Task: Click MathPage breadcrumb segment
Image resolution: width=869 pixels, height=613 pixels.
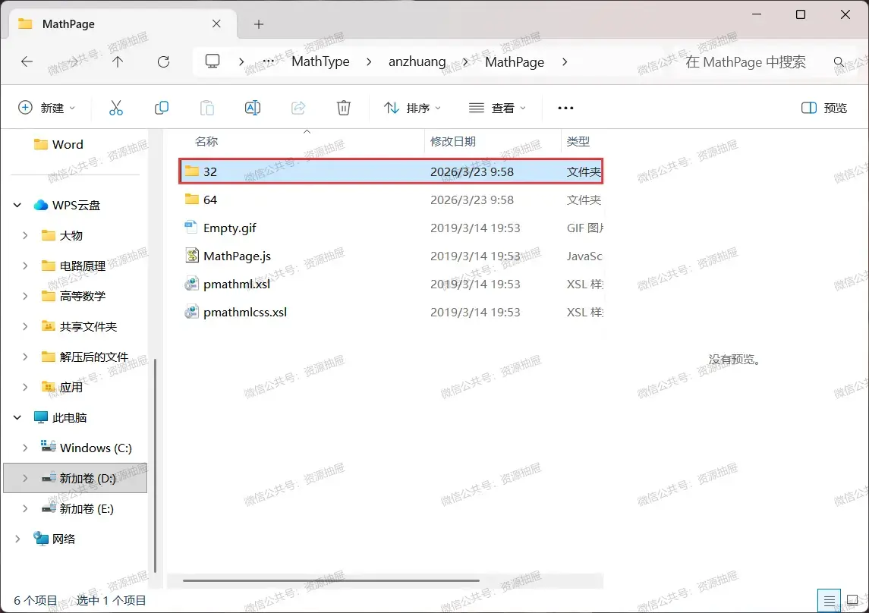Action: tap(515, 61)
